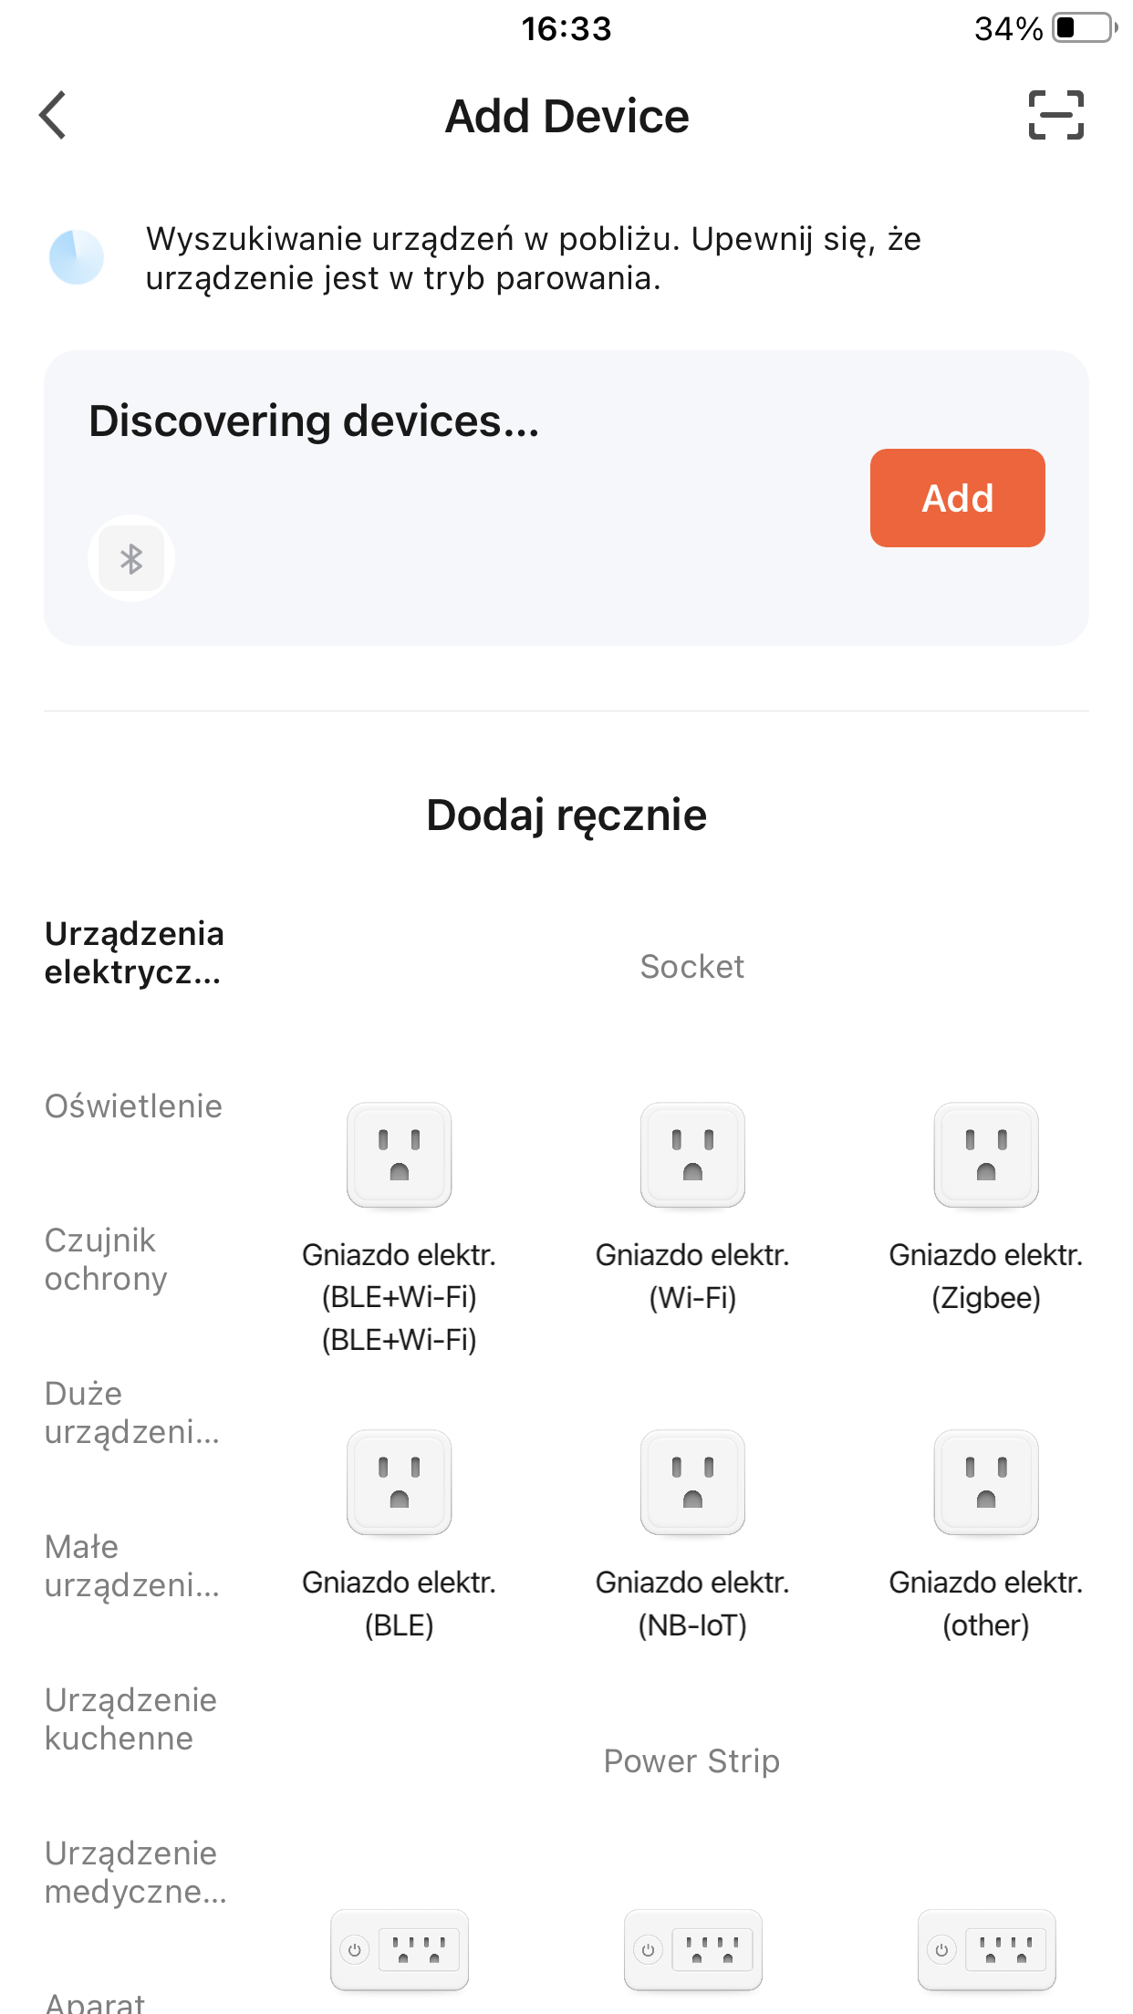Select the middle Power Strip device
Screen dimensions: 1133x2014
click(692, 1949)
